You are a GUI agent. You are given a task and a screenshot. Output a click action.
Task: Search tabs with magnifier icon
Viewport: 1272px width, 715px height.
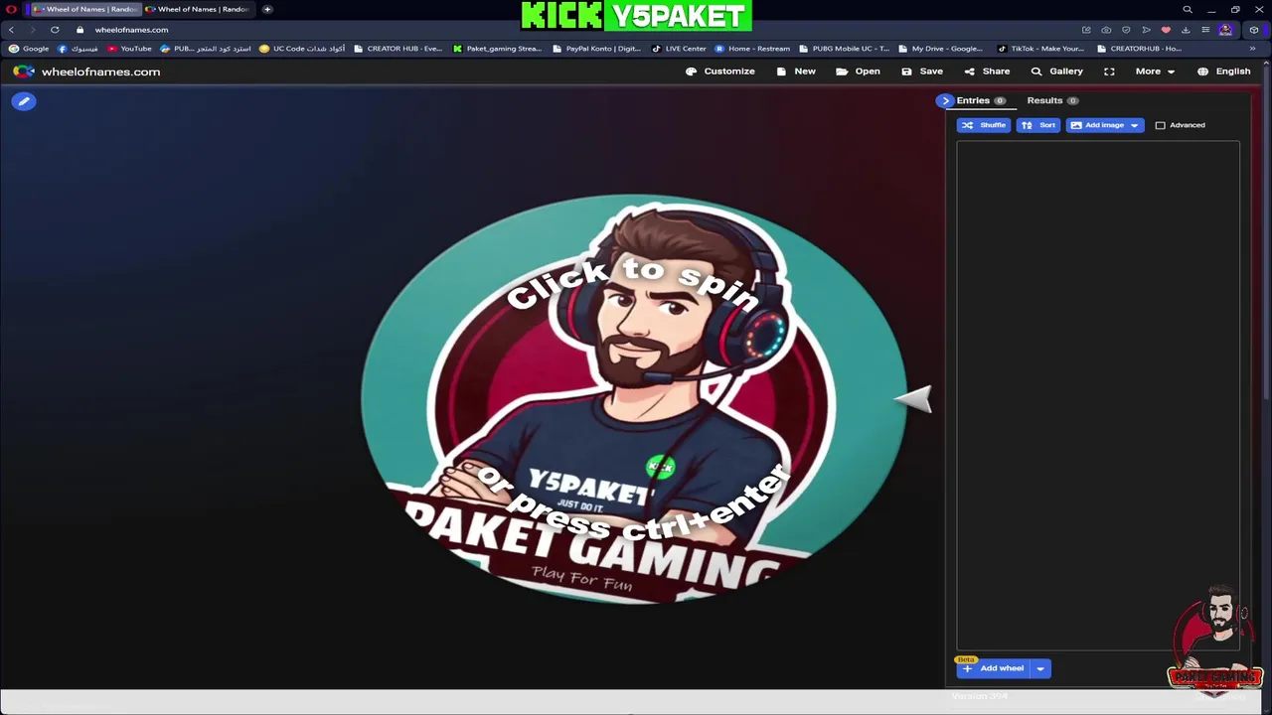pyautogui.click(x=1187, y=10)
